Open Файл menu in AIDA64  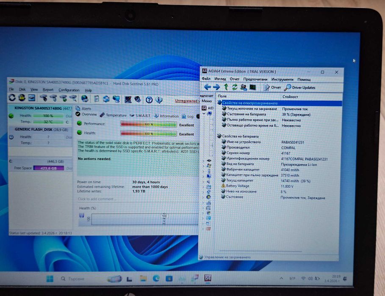pyautogui.click(x=206, y=79)
